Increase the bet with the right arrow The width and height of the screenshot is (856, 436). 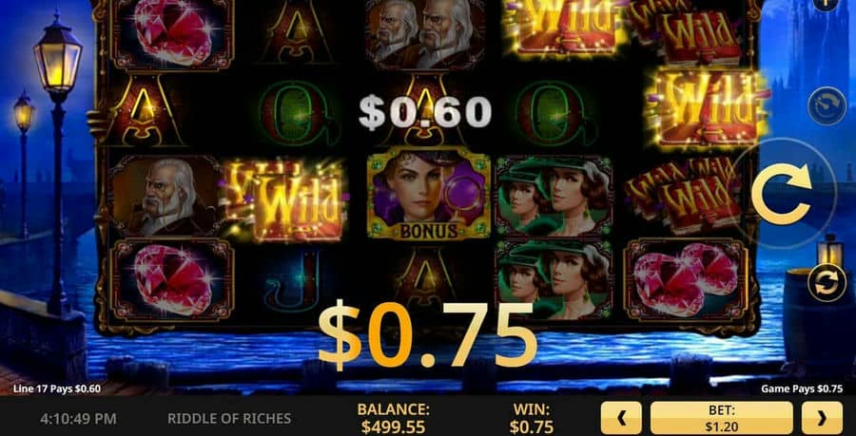(822, 418)
